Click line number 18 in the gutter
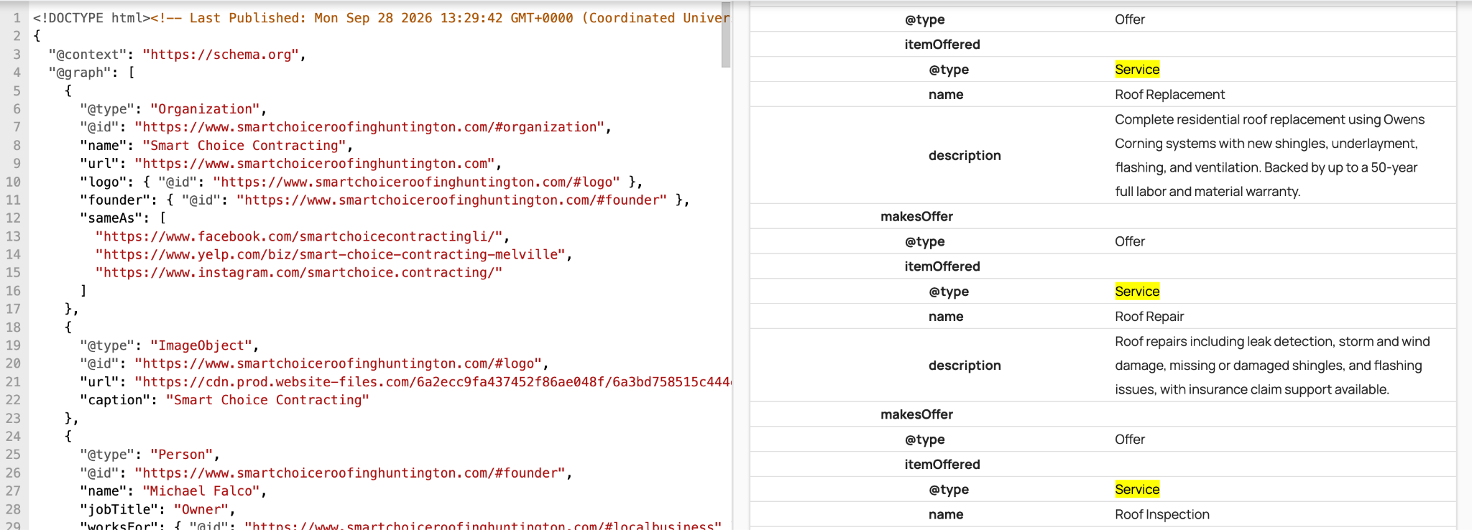 [13, 327]
